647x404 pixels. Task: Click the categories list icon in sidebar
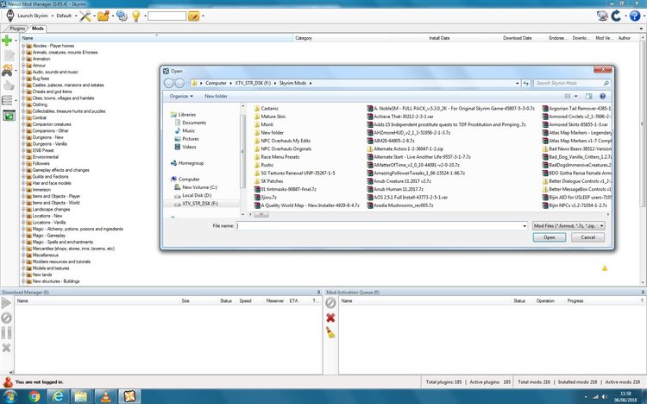tap(7, 100)
